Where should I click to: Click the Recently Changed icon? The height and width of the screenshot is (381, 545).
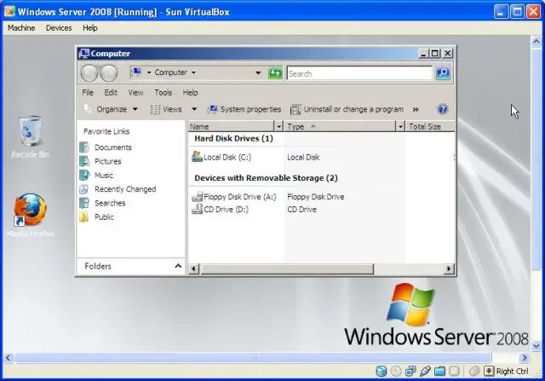coord(84,189)
